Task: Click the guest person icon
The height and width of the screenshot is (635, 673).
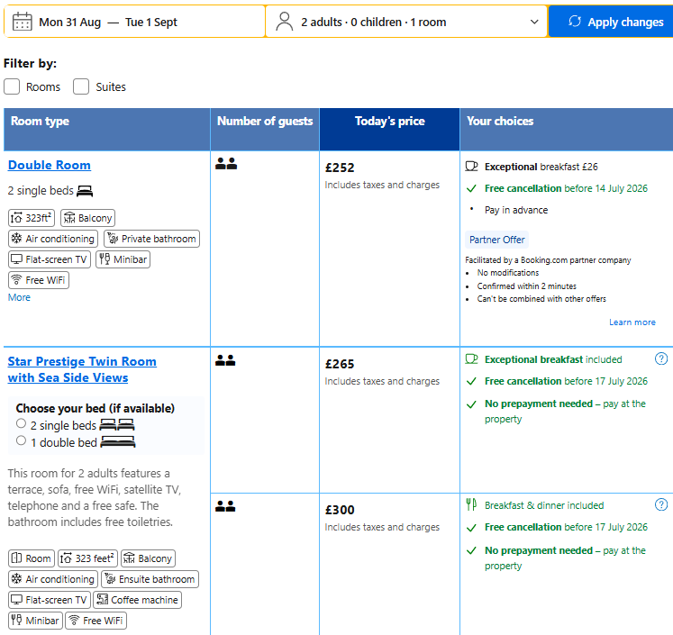Action: (284, 22)
